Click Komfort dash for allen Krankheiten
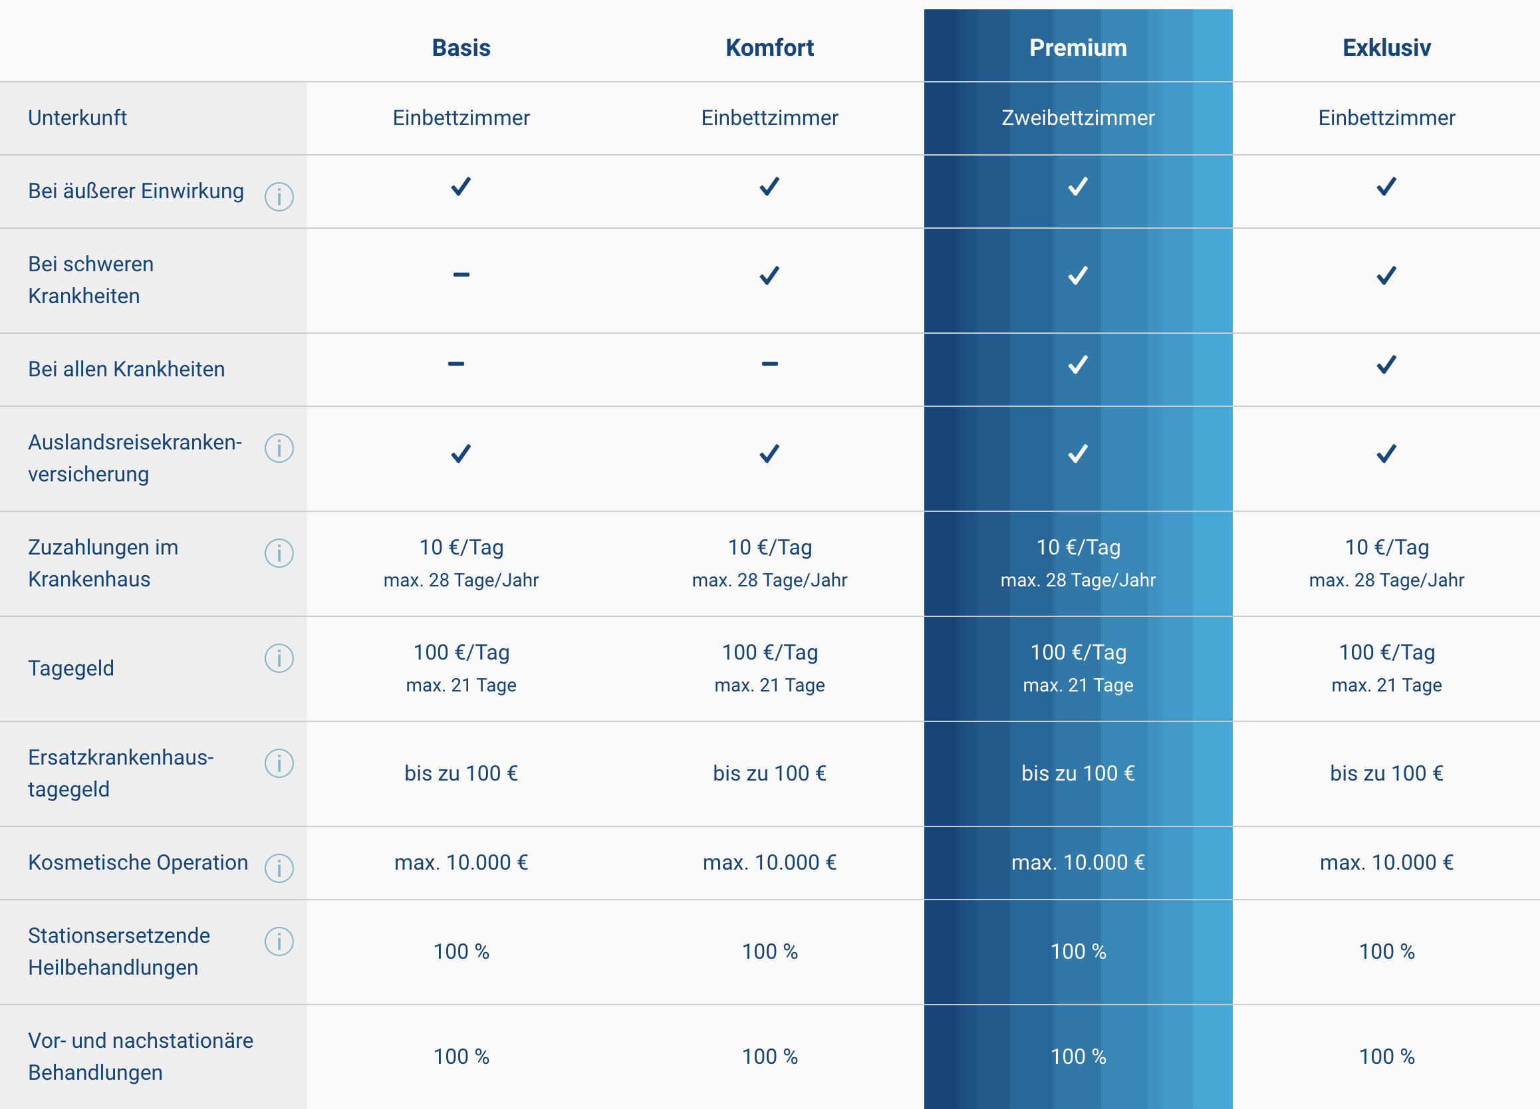Screen dimensions: 1540x1109 click(x=769, y=363)
